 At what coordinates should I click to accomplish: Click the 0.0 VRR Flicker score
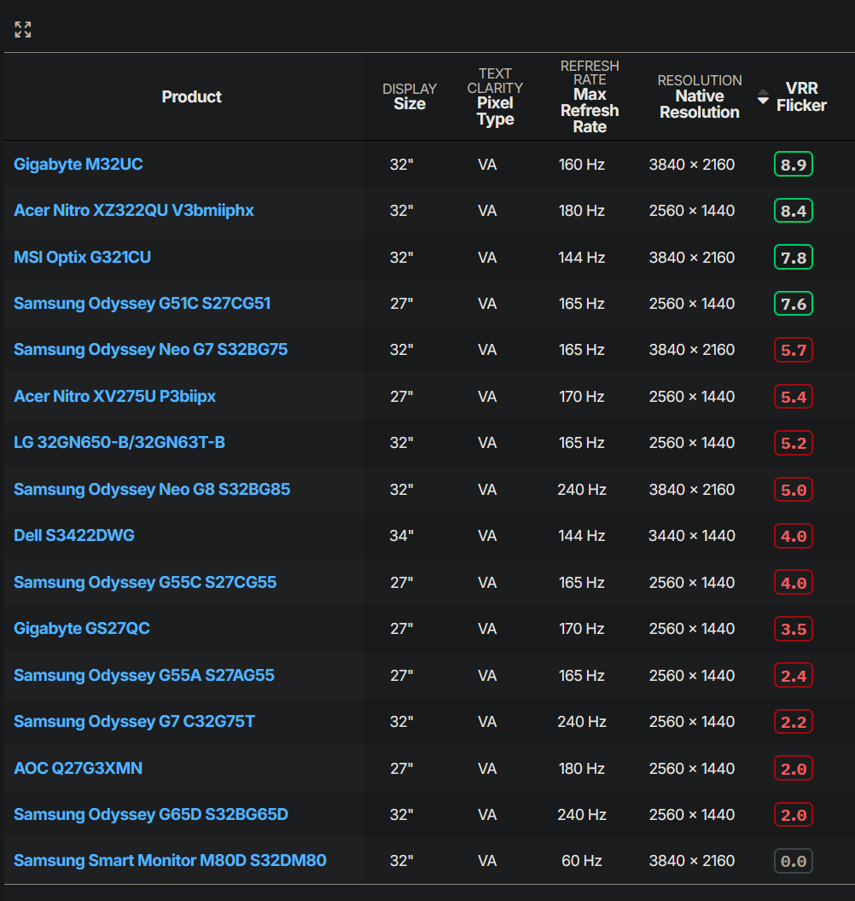tap(794, 861)
